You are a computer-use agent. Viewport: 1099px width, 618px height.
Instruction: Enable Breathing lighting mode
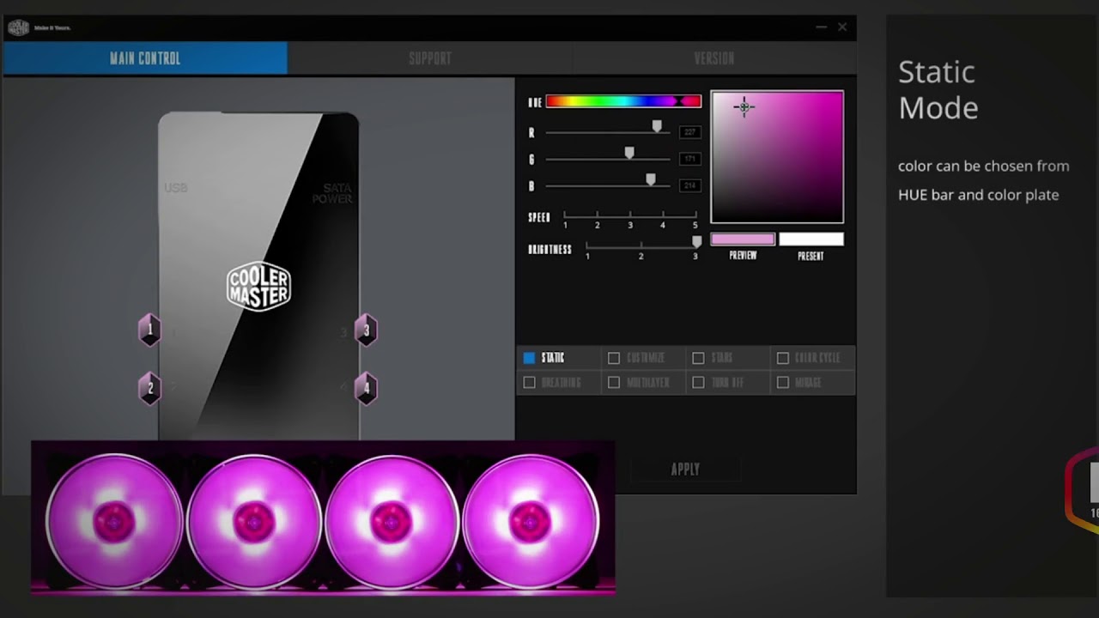click(529, 383)
